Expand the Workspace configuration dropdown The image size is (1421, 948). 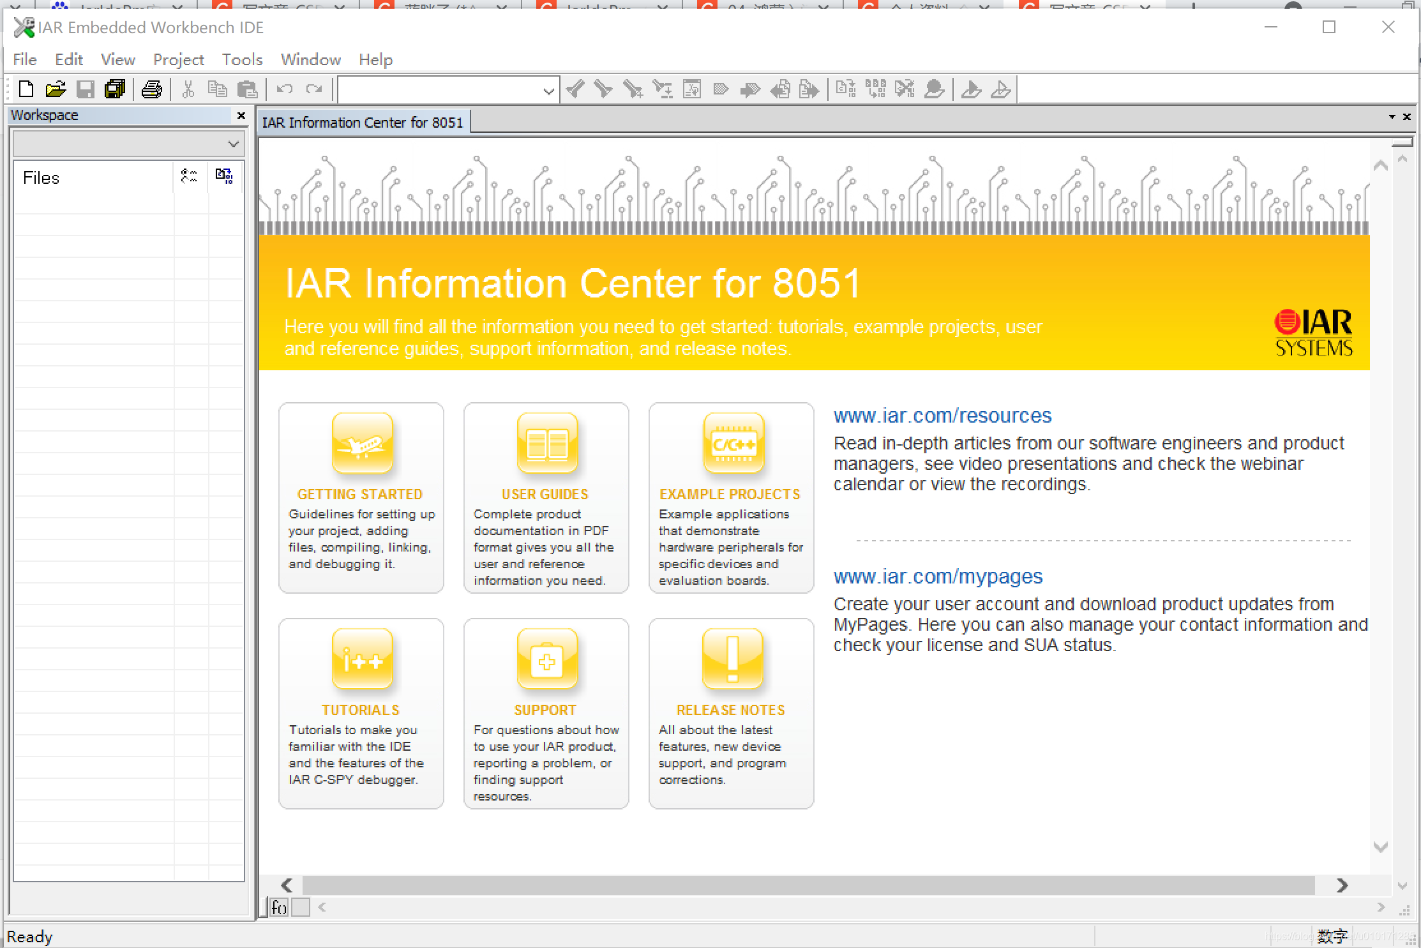[233, 144]
